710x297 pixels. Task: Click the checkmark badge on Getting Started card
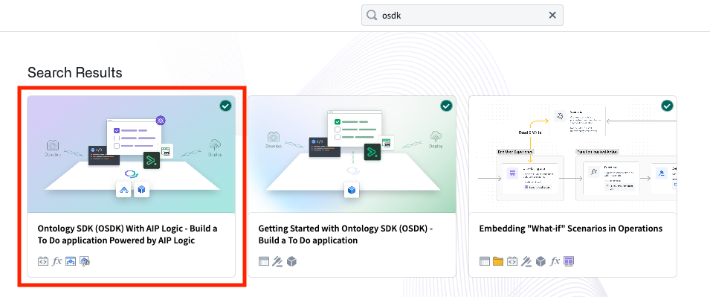446,106
